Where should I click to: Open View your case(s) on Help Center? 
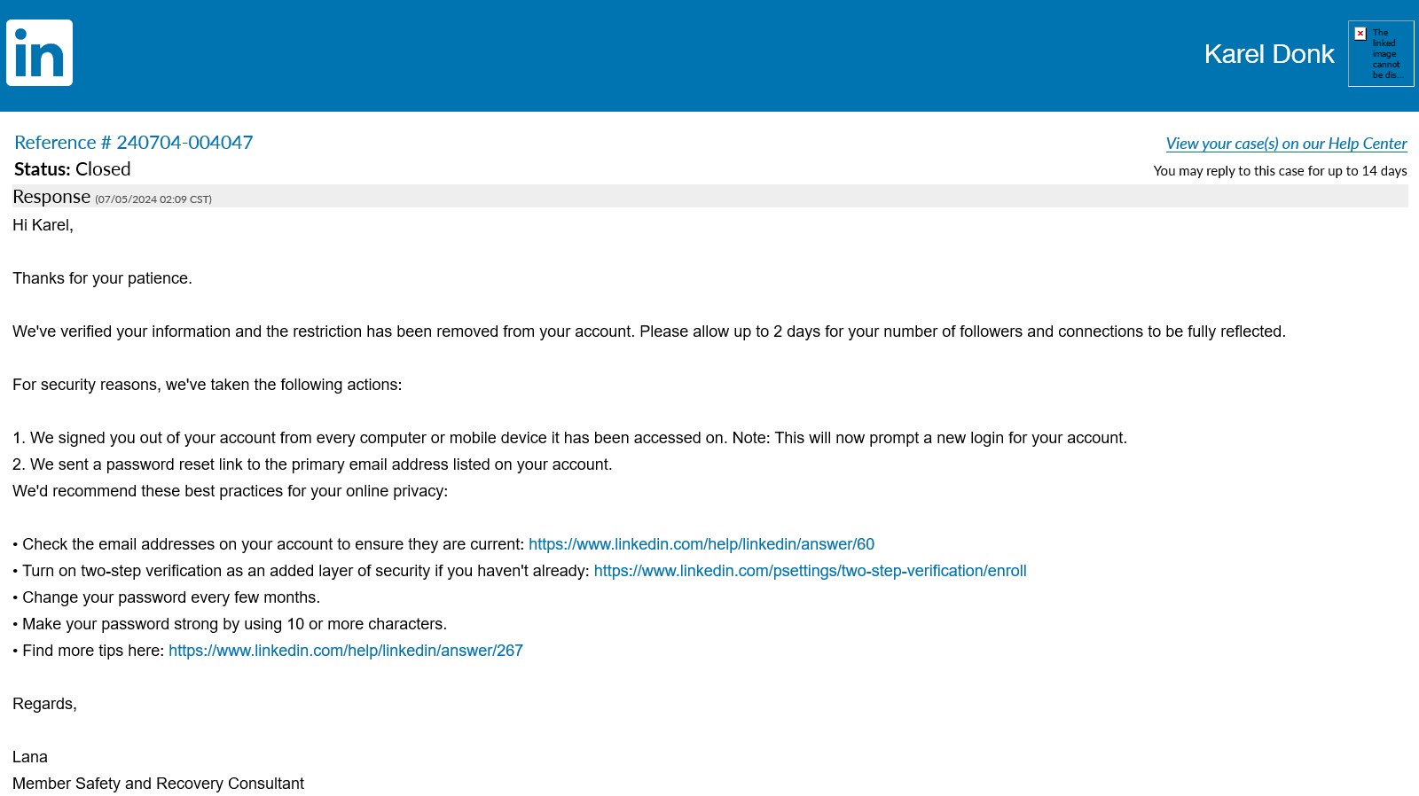point(1286,144)
